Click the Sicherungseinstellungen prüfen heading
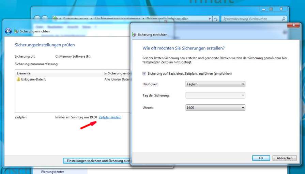The width and height of the screenshot is (305, 174). pyautogui.click(x=45, y=45)
